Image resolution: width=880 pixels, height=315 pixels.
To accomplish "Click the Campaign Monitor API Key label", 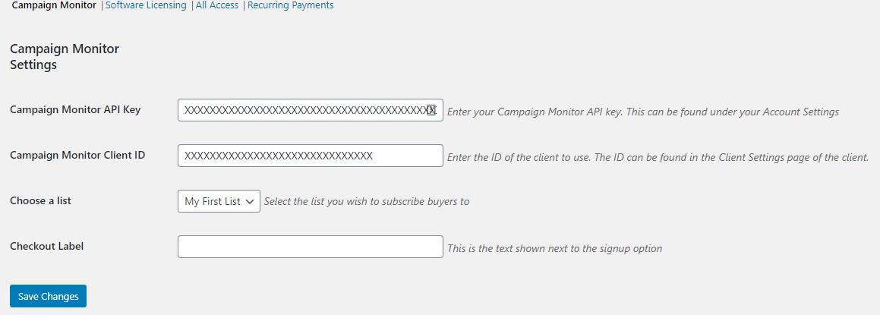I will pyautogui.click(x=75, y=109).
